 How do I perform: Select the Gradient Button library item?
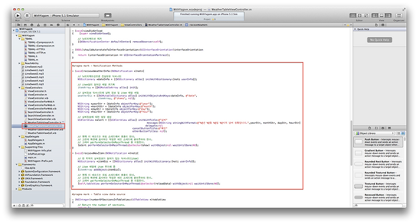click(379, 153)
